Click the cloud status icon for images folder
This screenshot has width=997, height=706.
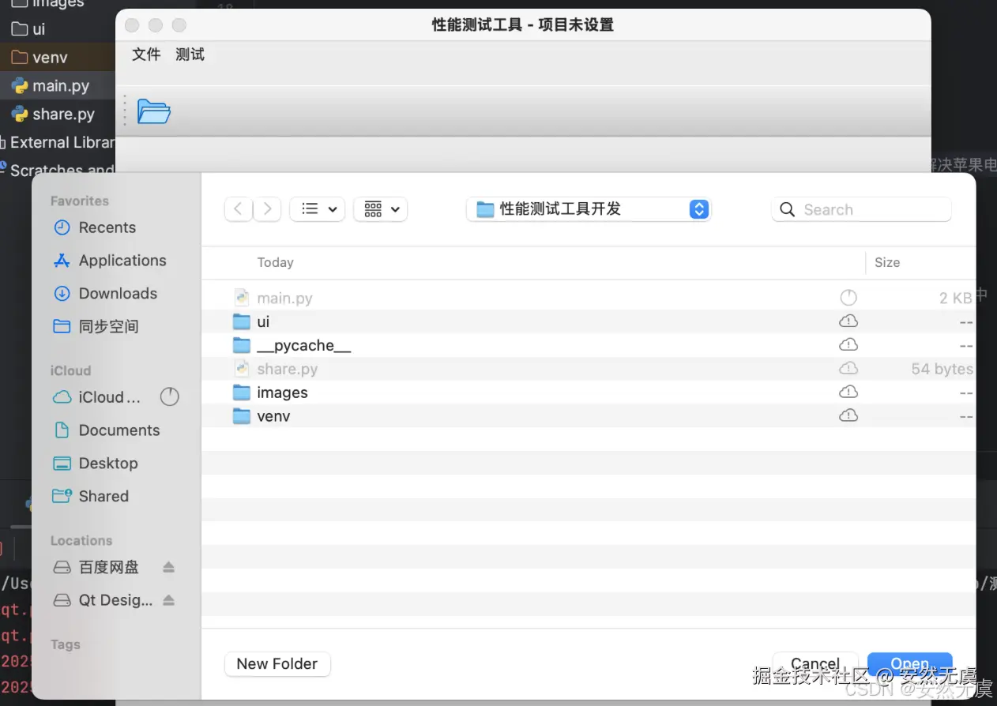(x=848, y=392)
